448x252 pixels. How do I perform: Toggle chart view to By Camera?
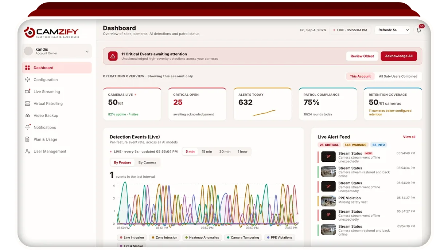coord(147,162)
